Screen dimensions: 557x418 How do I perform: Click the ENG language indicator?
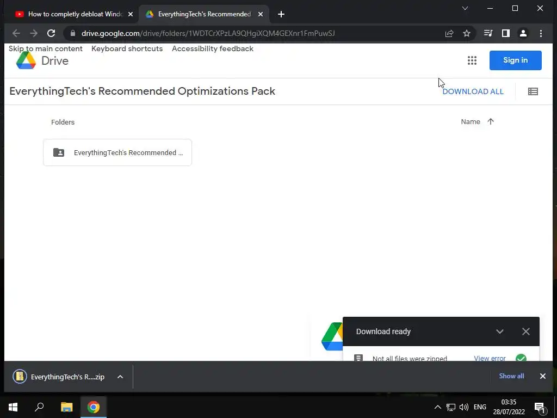coord(480,407)
